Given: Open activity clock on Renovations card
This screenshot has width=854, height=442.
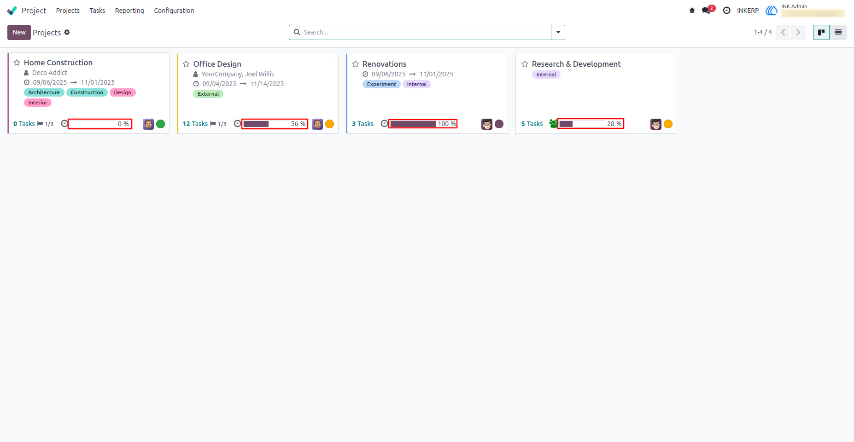Looking at the screenshot, I should point(384,123).
